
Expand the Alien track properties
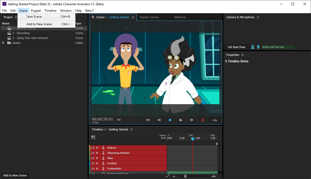click(x=97, y=158)
